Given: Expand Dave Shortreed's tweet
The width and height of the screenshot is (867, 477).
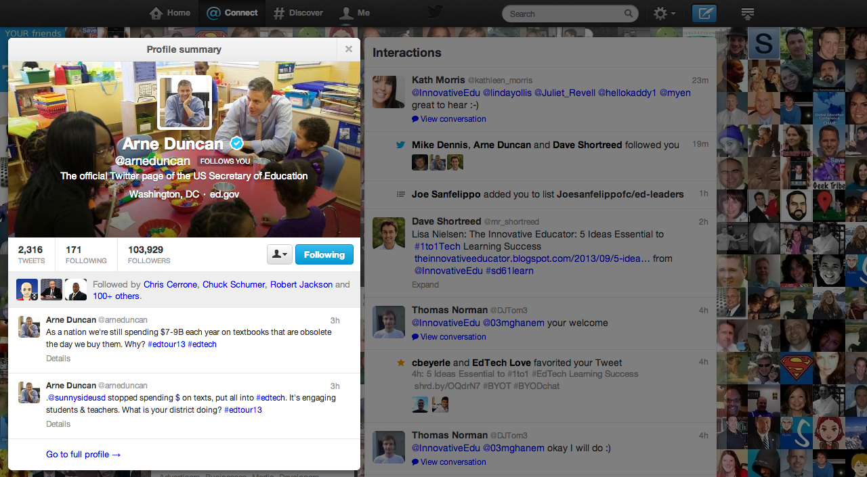Looking at the screenshot, I should [425, 285].
